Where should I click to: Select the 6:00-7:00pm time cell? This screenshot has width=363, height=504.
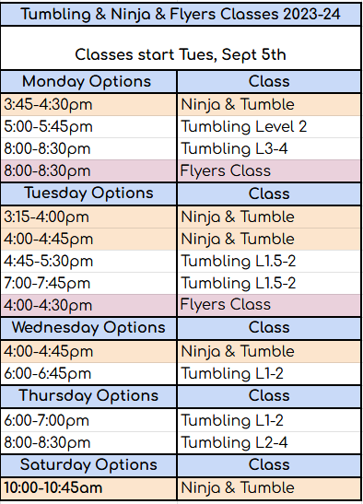click(x=88, y=420)
